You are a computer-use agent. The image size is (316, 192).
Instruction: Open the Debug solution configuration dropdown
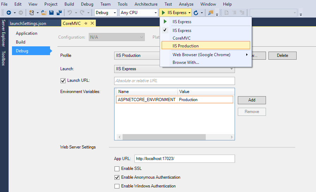[x=106, y=13]
